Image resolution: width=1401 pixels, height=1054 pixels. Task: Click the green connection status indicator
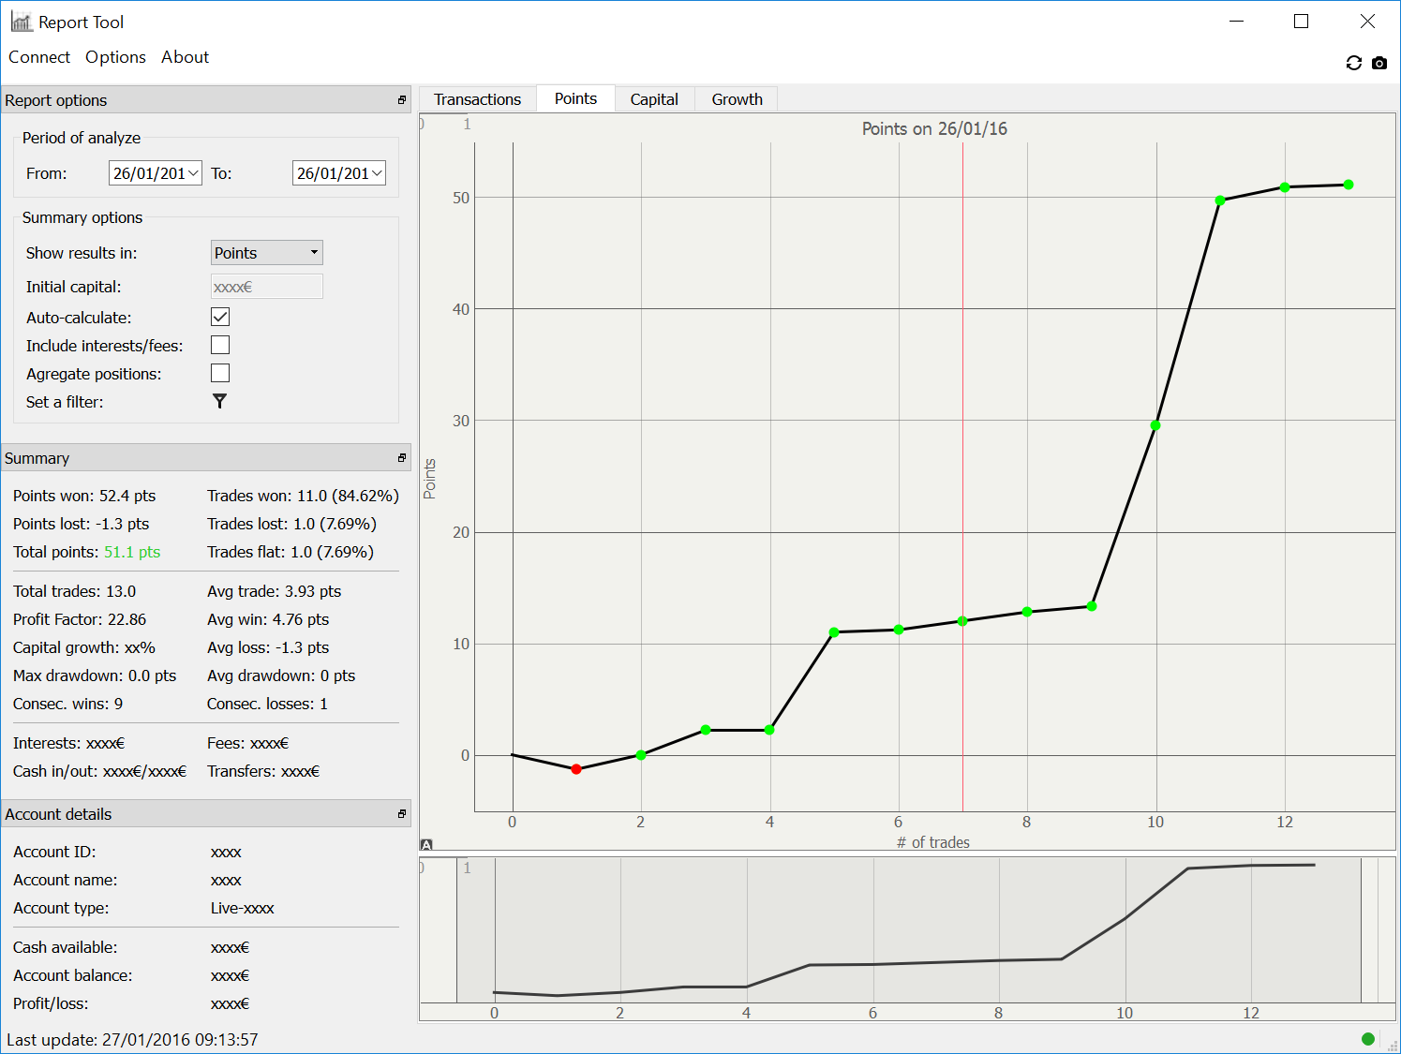(x=1368, y=1038)
